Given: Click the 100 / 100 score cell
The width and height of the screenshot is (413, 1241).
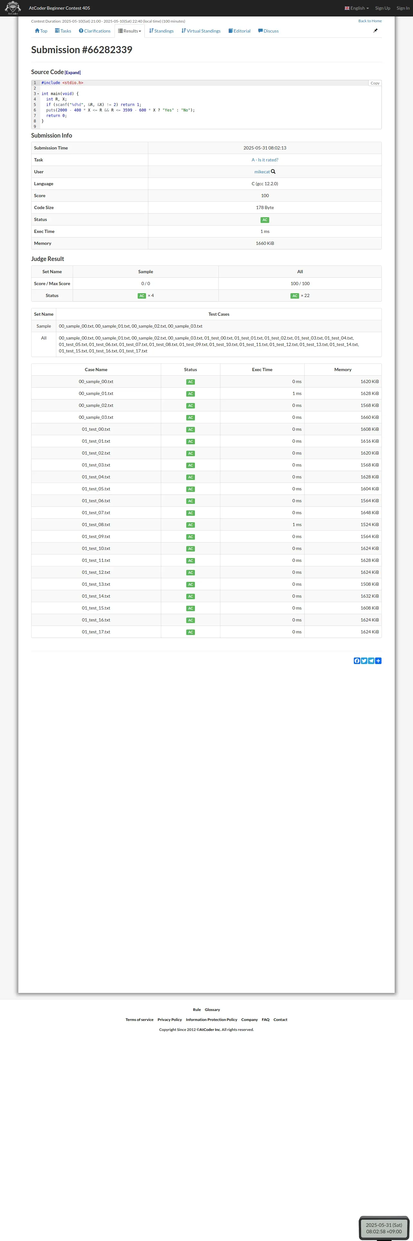Looking at the screenshot, I should [300, 284].
